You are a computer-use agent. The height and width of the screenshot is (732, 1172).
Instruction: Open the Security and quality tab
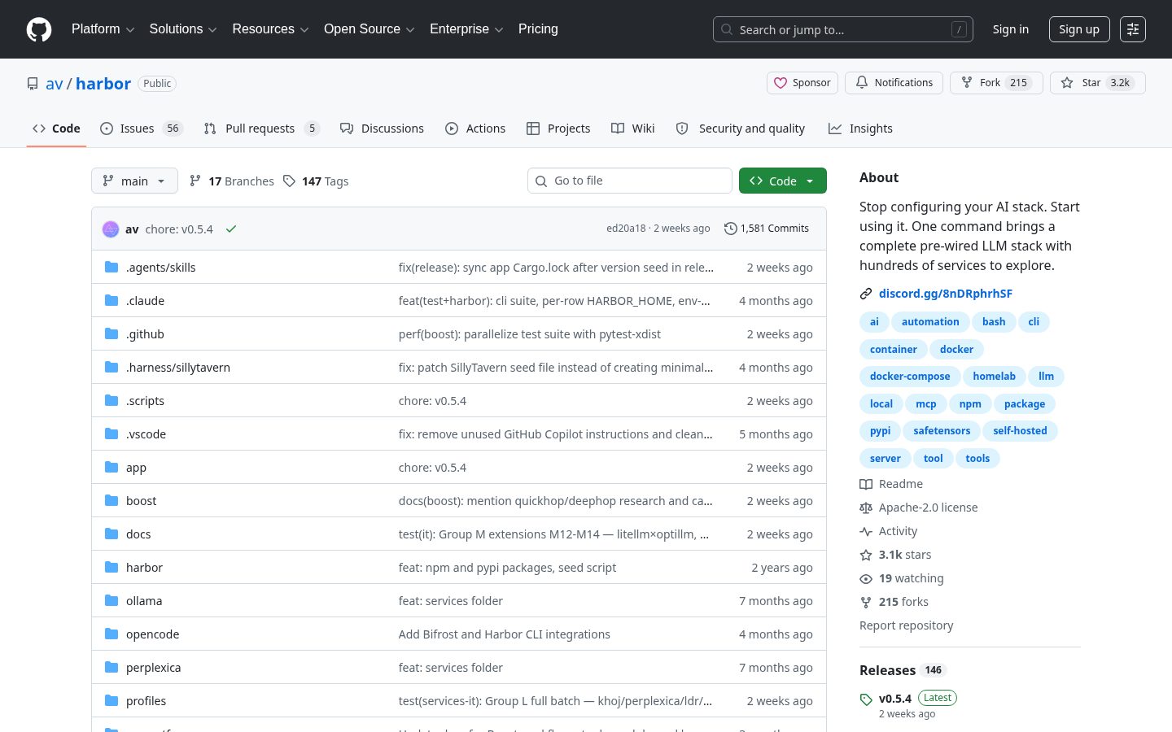741,129
